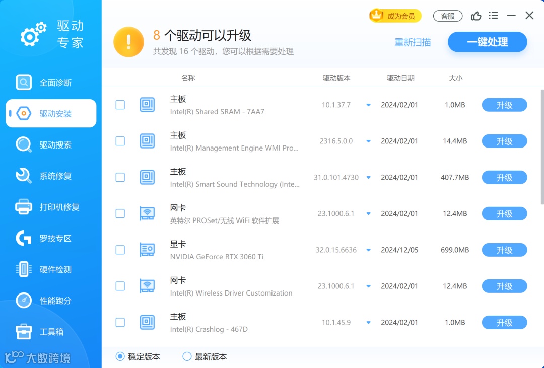Viewport: 544px width, 368px height.
Task: Click the thumbs-up like icon
Action: 476,16
